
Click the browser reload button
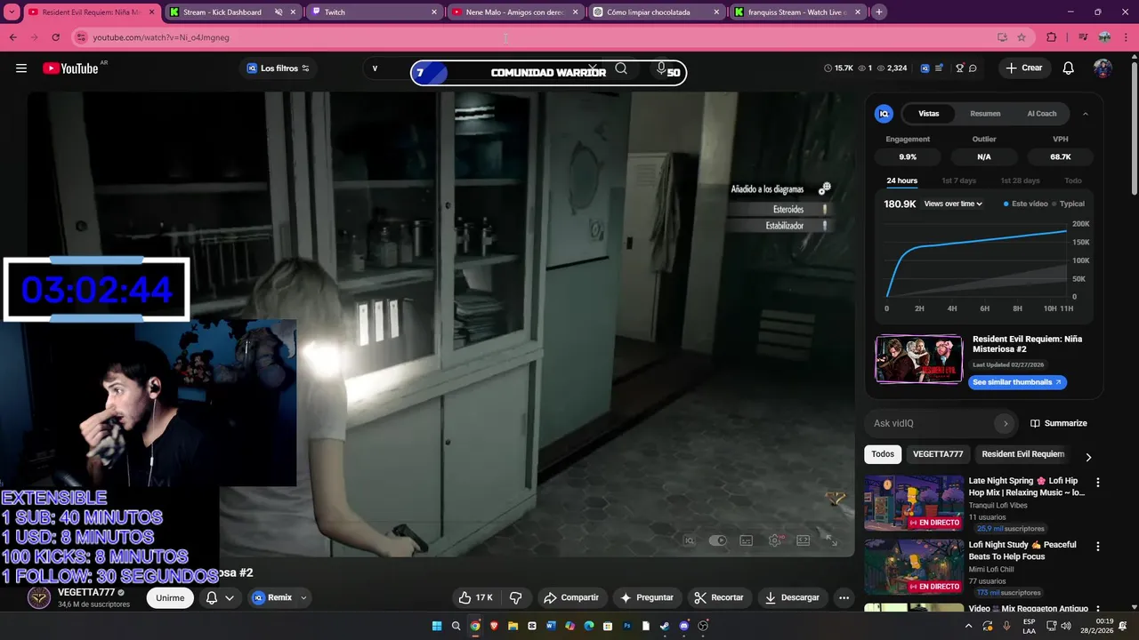[55, 37]
